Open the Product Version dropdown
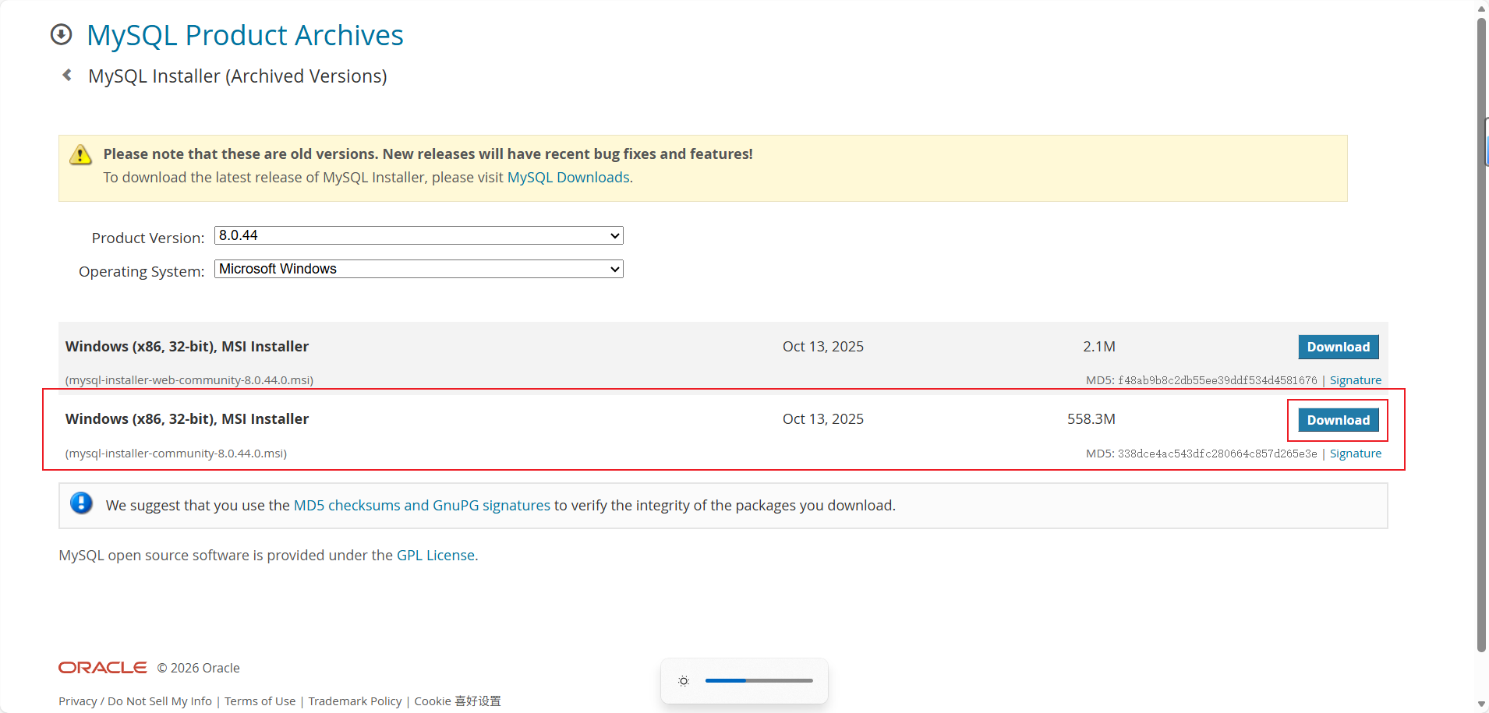 [419, 235]
